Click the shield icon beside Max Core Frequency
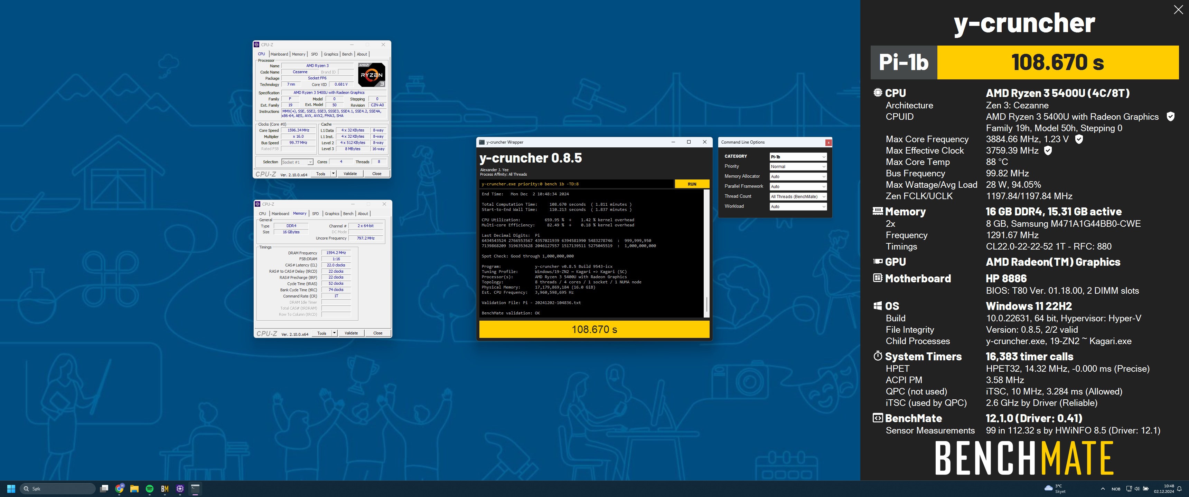This screenshot has height=497, width=1189. point(1079,139)
